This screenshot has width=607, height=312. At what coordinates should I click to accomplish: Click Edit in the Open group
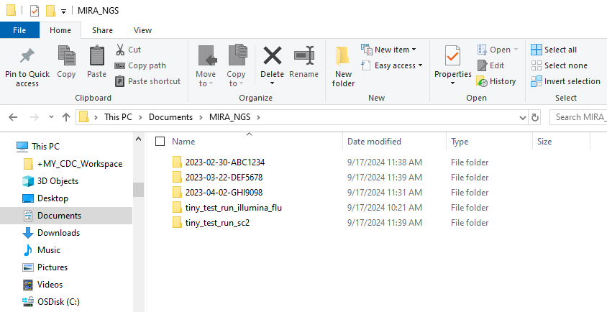[491, 65]
